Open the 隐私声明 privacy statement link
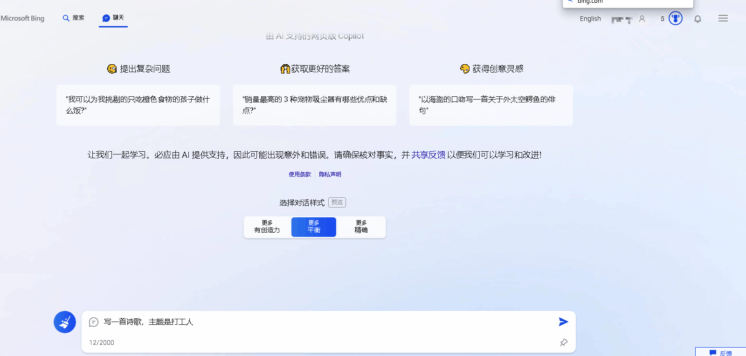This screenshot has width=746, height=356. 330,175
